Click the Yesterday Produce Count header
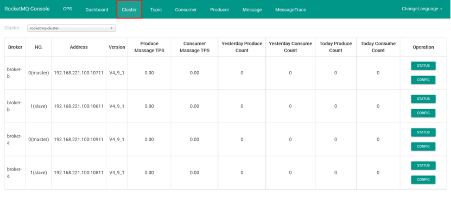 242,47
